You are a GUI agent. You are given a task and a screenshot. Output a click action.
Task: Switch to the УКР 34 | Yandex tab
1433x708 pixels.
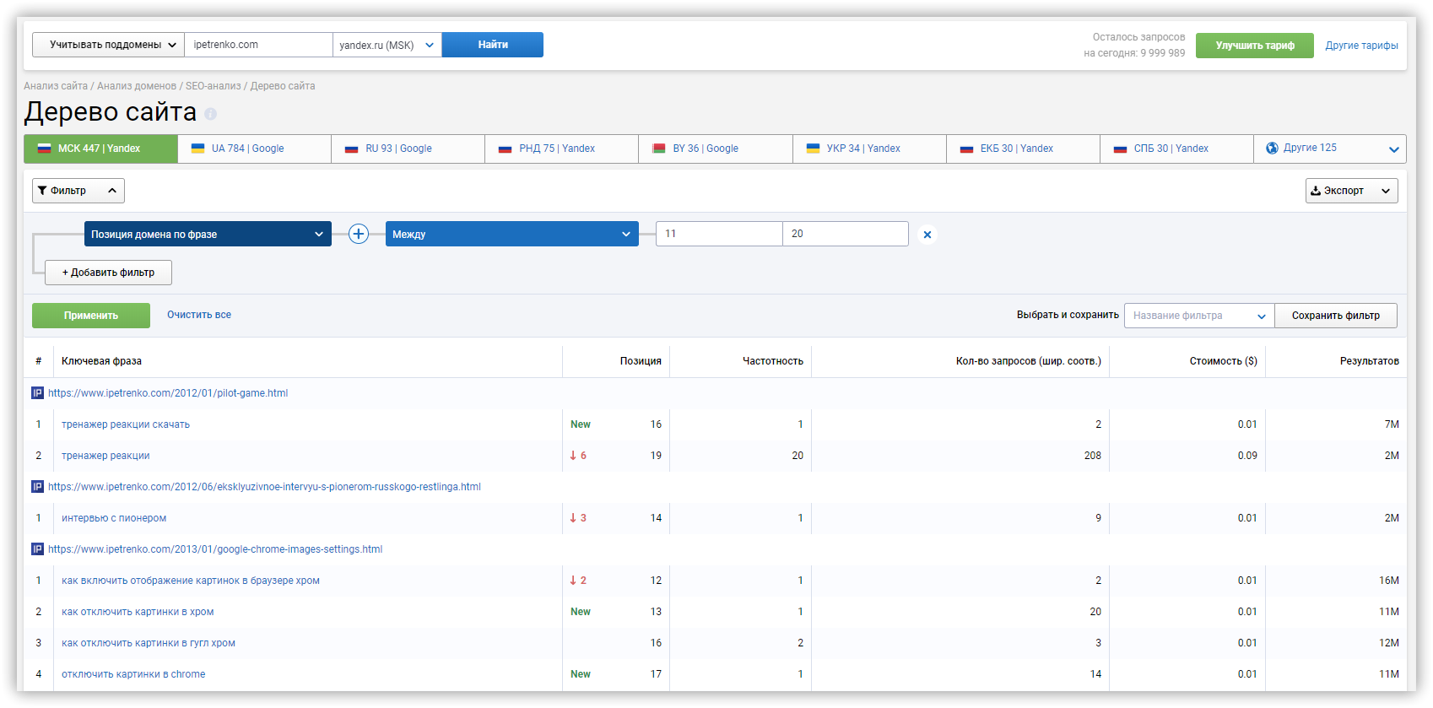pos(869,149)
